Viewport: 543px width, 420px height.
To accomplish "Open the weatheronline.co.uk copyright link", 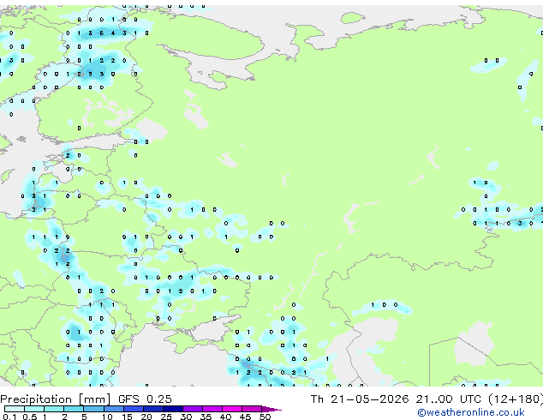I will 471,413.
